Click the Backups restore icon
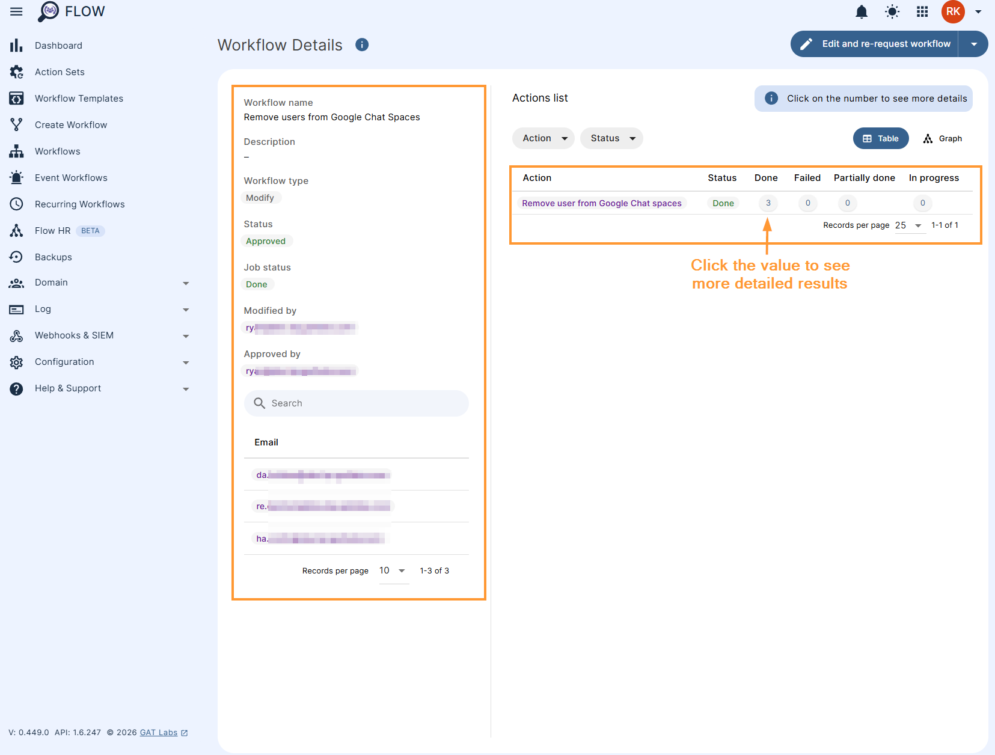The image size is (995, 755). point(16,257)
